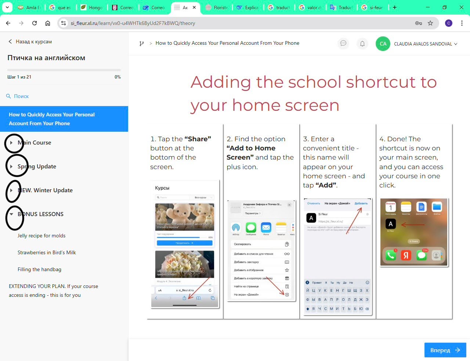470x361 pixels.
Task: Open the notifications bell icon
Action: (x=362, y=44)
